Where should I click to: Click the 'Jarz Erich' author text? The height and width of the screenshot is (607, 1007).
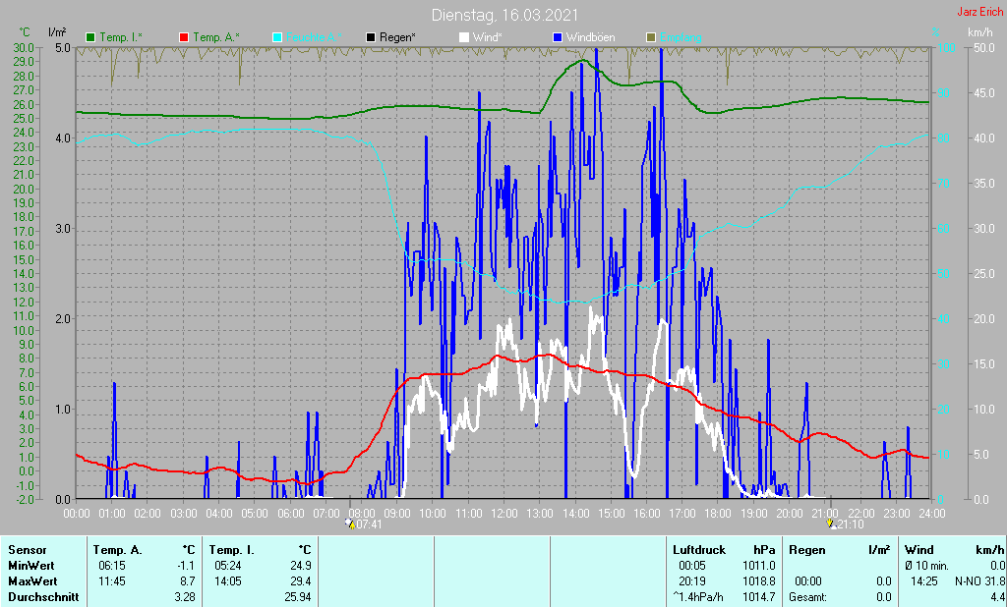click(979, 12)
